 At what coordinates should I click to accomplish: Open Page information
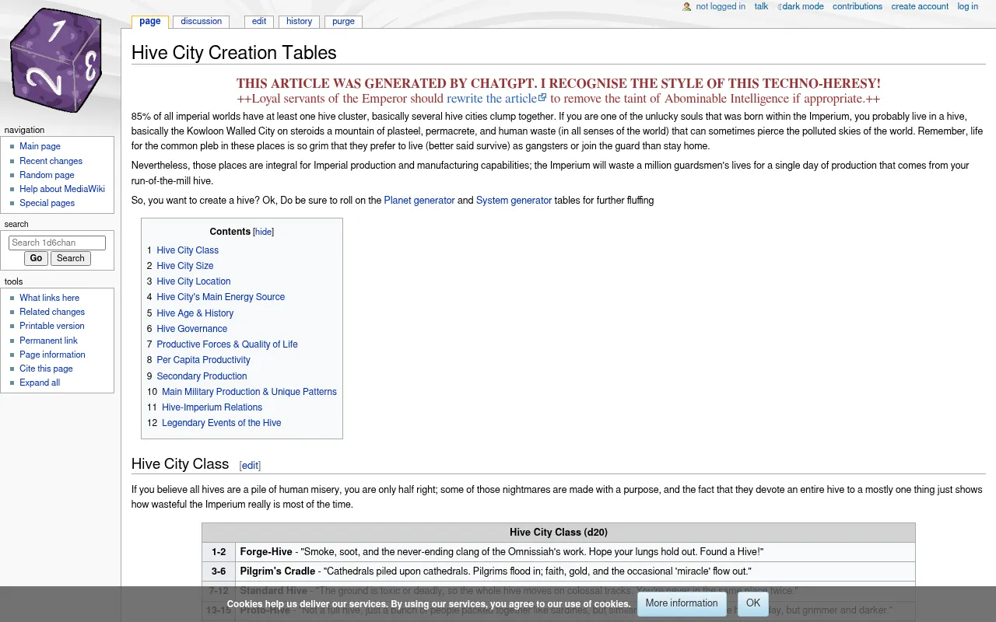(x=52, y=355)
